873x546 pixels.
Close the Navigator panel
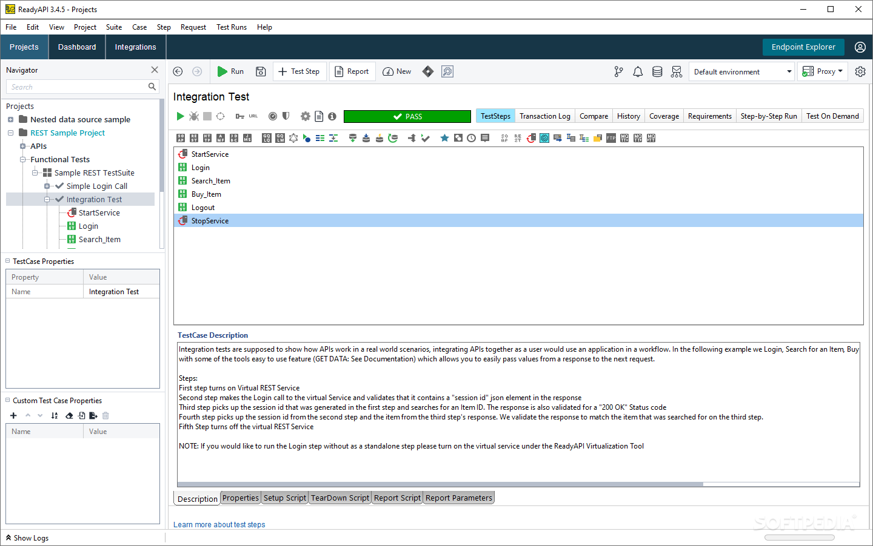click(155, 70)
